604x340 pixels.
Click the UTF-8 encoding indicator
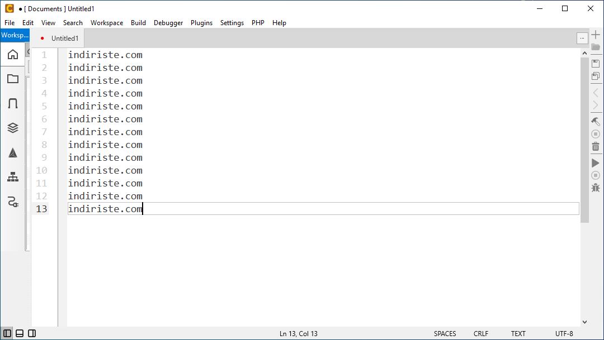coord(564,333)
